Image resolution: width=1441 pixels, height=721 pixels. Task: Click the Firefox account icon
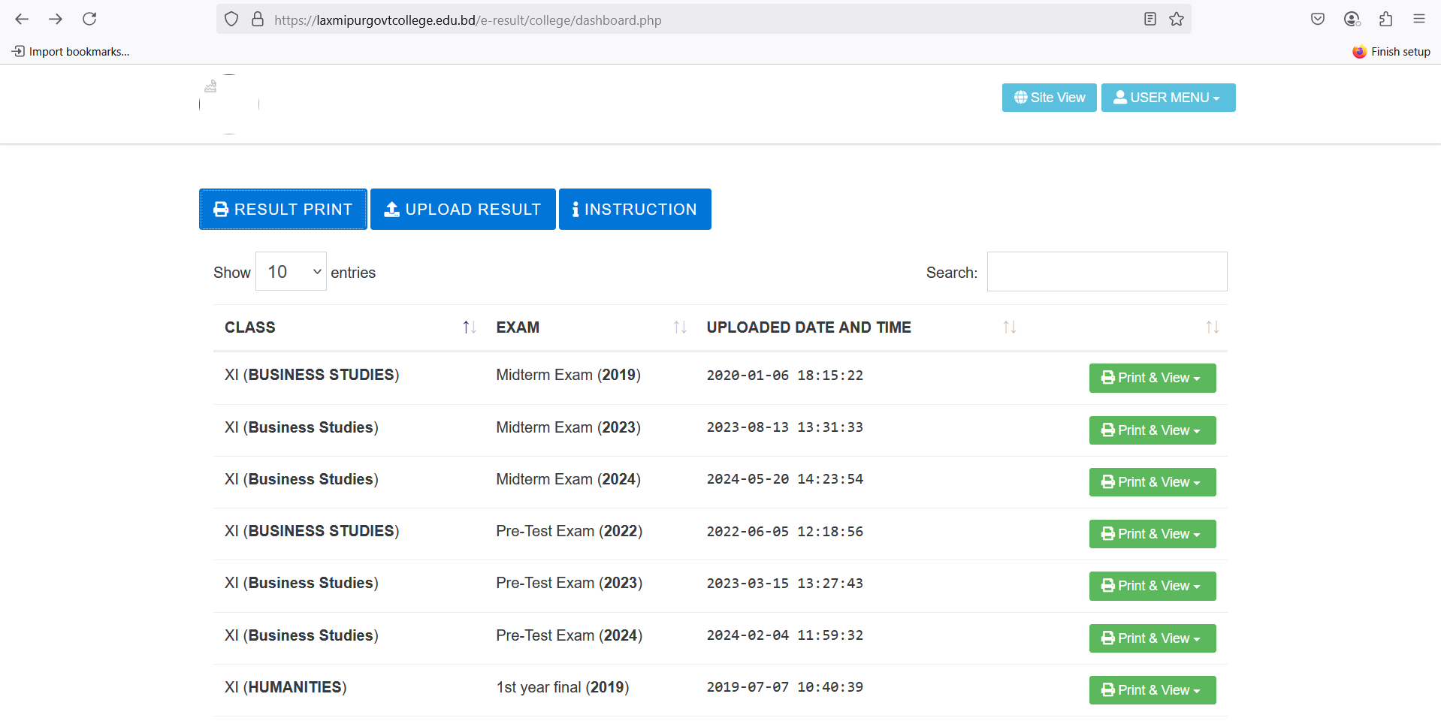(1352, 20)
